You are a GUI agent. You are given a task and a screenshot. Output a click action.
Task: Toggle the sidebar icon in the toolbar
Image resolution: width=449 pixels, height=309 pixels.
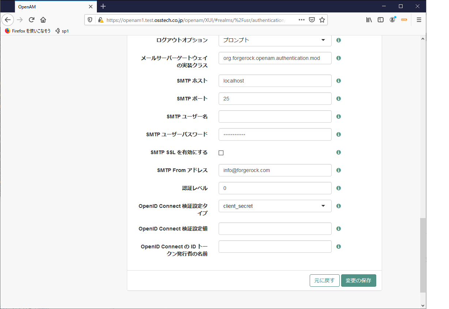tap(381, 20)
